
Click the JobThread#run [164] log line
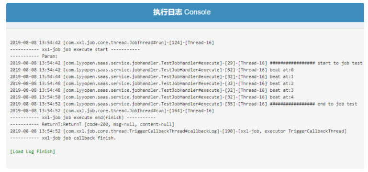click(x=112, y=110)
